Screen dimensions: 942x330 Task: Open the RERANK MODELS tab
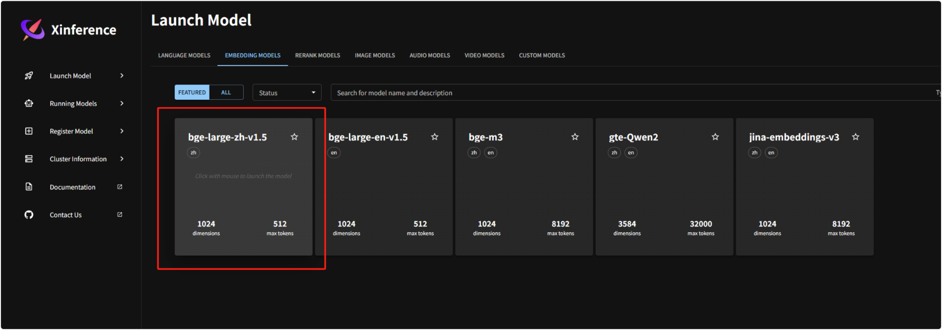[318, 56]
